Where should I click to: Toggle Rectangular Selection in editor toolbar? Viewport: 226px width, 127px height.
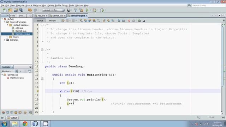coord(98,21)
